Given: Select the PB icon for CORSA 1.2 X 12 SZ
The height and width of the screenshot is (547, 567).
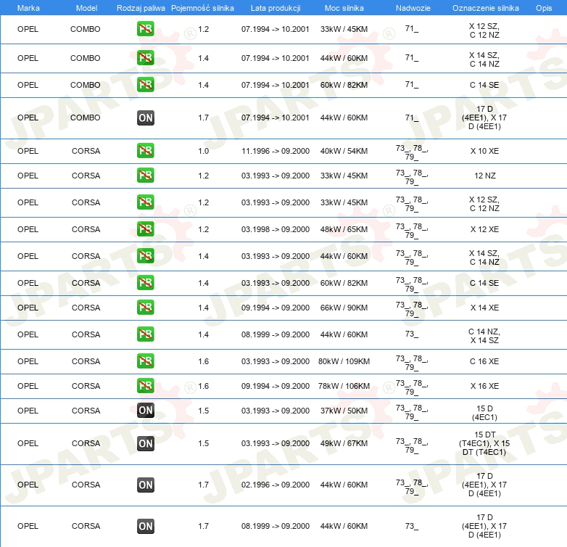Looking at the screenshot, I should [x=145, y=202].
